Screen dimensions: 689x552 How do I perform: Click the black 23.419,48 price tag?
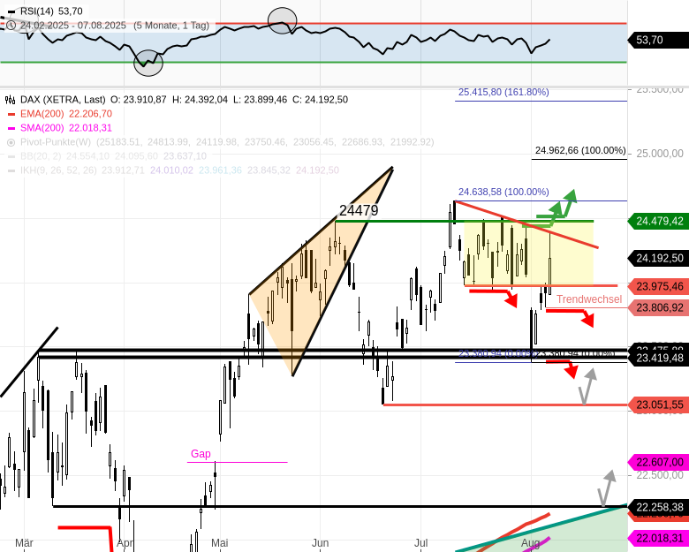pos(658,359)
